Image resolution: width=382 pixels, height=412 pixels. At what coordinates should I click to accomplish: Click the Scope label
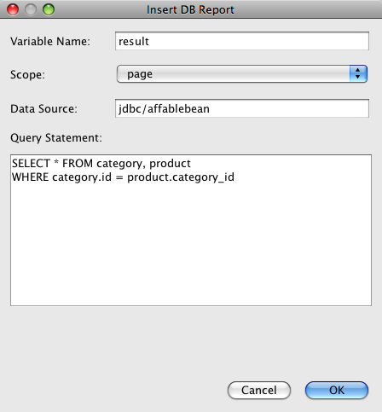pyautogui.click(x=27, y=75)
